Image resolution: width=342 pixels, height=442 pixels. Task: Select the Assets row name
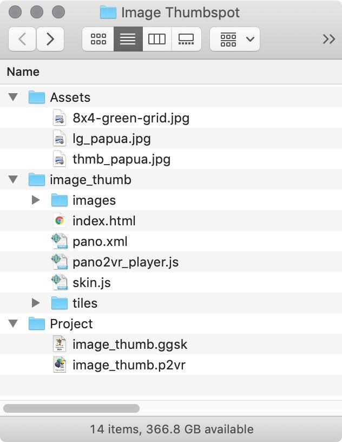tap(70, 97)
